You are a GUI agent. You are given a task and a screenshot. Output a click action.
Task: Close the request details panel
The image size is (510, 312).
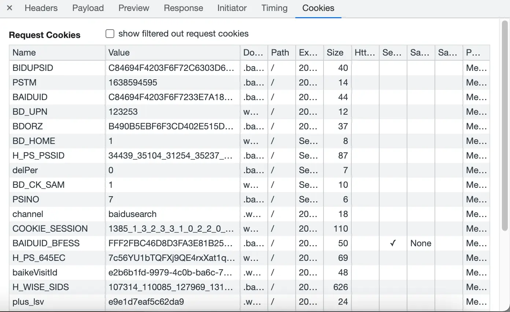click(x=10, y=8)
